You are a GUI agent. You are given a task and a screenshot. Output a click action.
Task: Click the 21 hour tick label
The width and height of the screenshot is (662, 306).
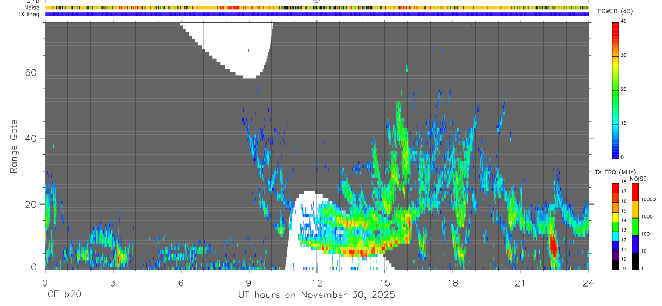(x=521, y=283)
